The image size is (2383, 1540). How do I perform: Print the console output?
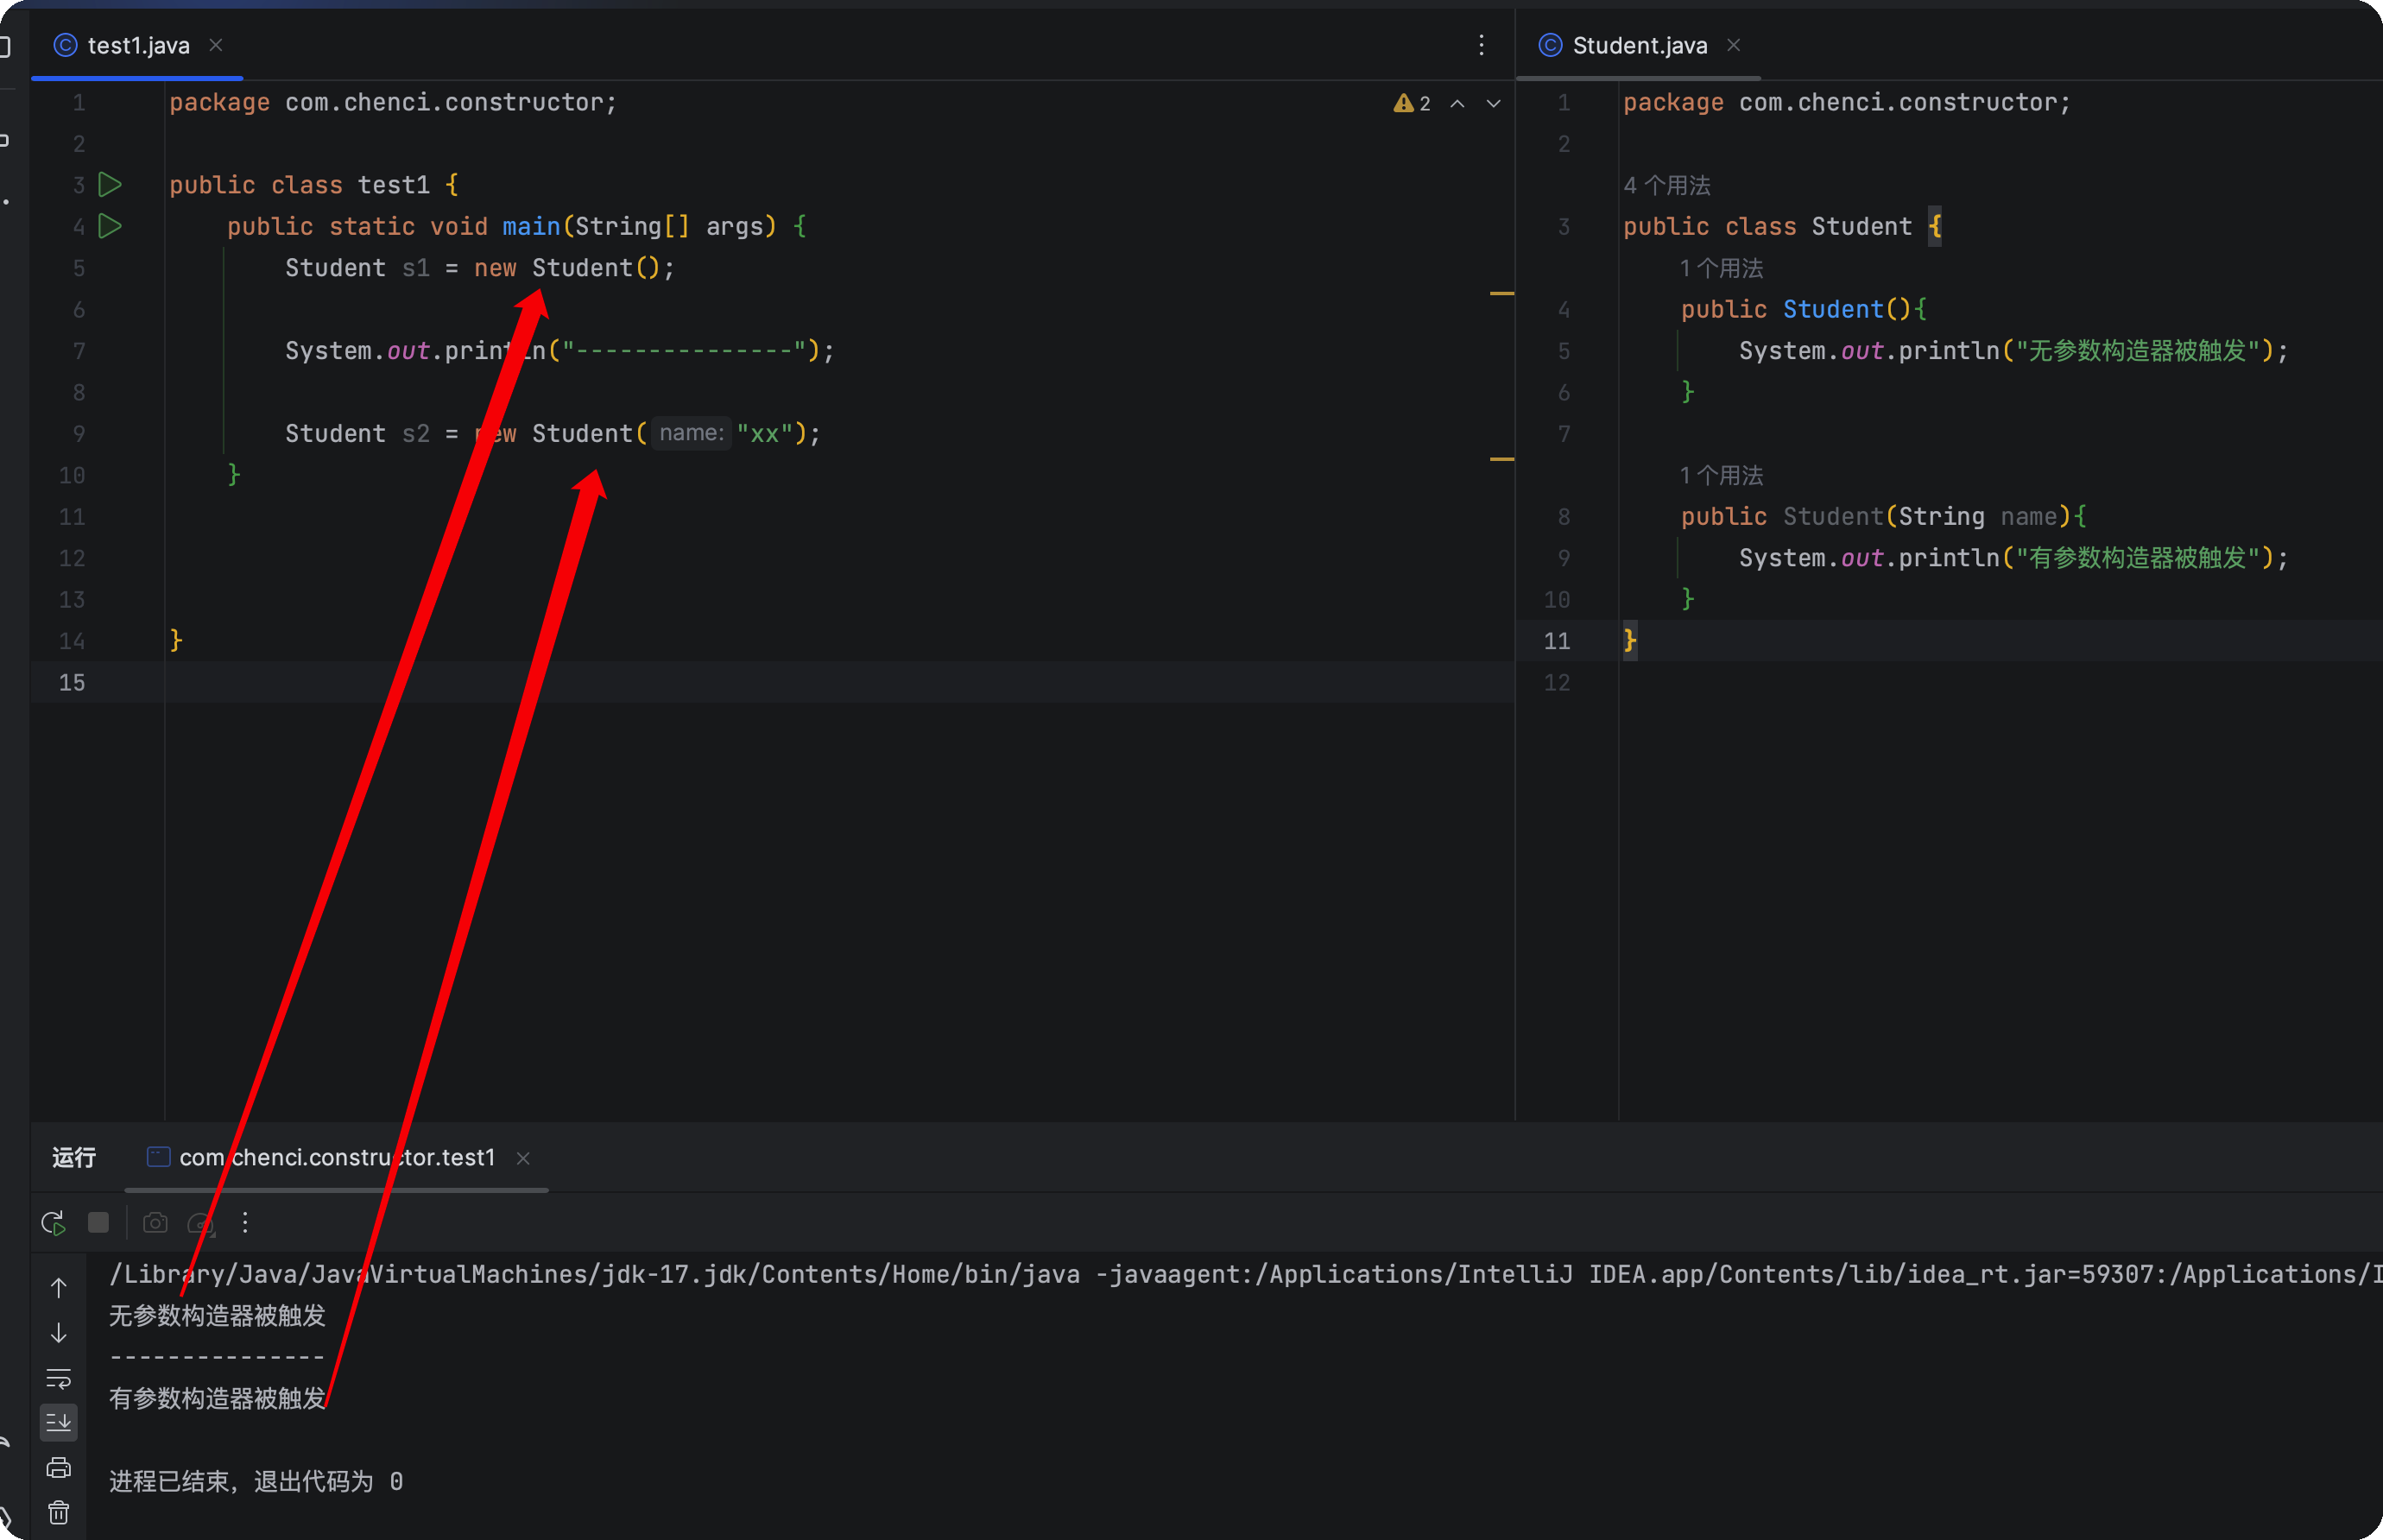coord(59,1467)
